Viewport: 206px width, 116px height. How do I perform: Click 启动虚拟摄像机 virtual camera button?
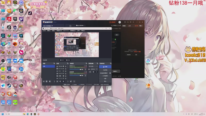104,73
